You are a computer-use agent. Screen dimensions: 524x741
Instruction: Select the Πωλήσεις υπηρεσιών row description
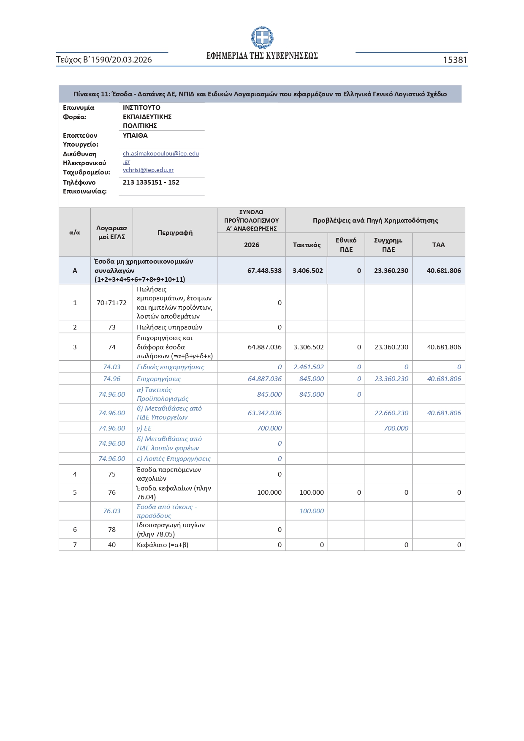[169, 327]
